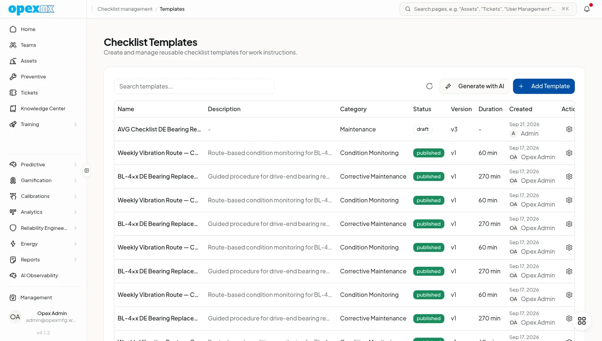
Task: Open actions gear for first Weekly Vibration Route row
Action: pos(569,153)
